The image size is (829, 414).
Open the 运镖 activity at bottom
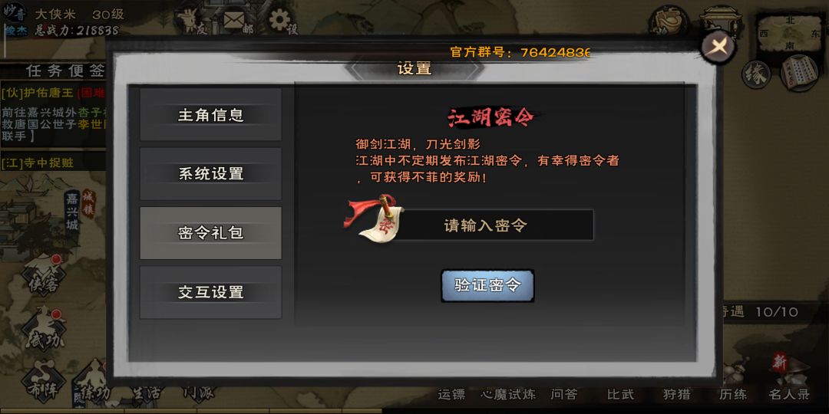(x=452, y=395)
